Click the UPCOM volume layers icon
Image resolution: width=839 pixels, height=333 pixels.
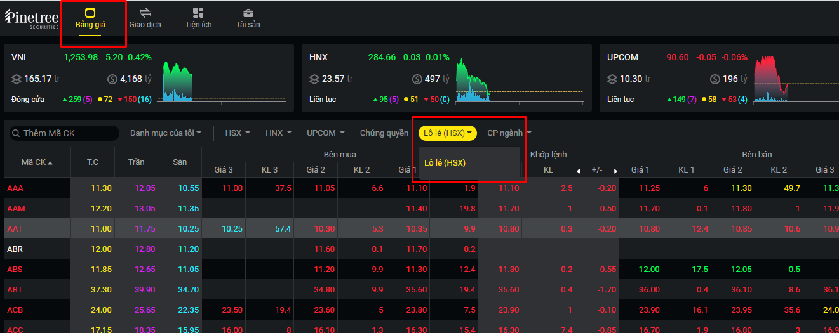612,79
